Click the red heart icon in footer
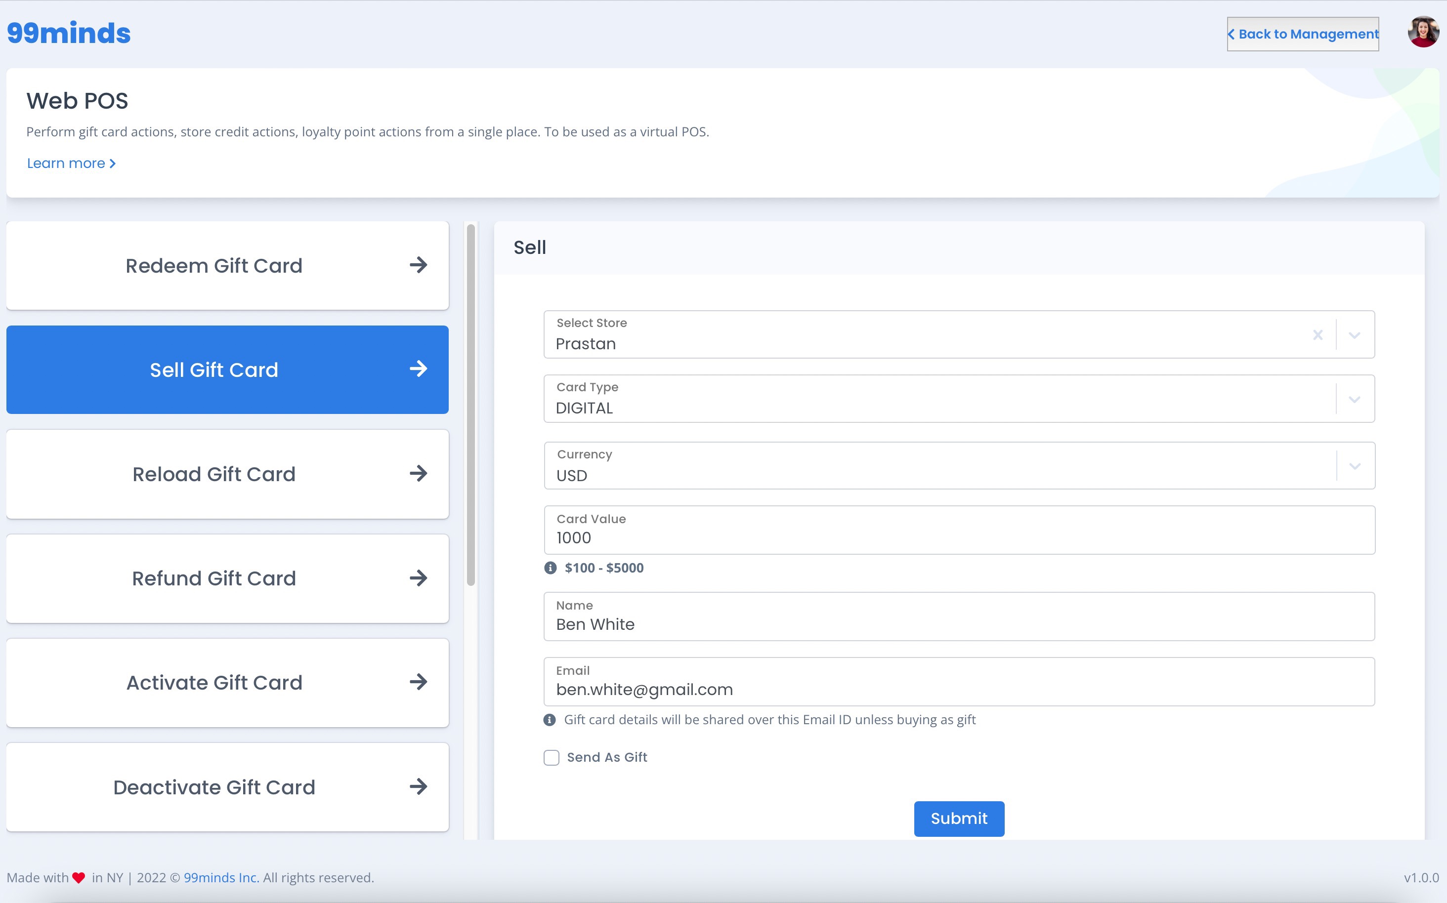1447x903 pixels. pos(79,878)
